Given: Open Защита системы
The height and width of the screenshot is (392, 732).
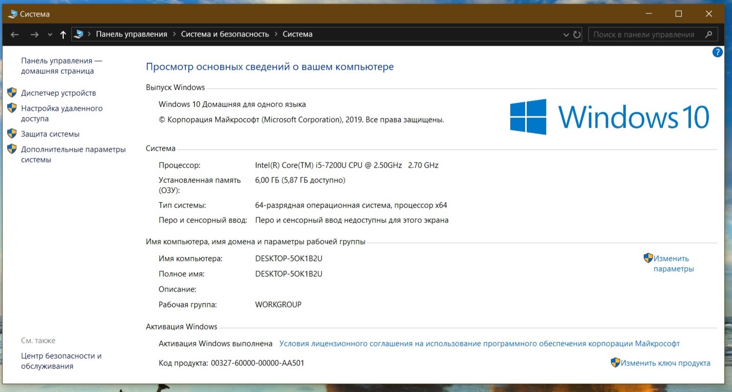Looking at the screenshot, I should click(50, 134).
